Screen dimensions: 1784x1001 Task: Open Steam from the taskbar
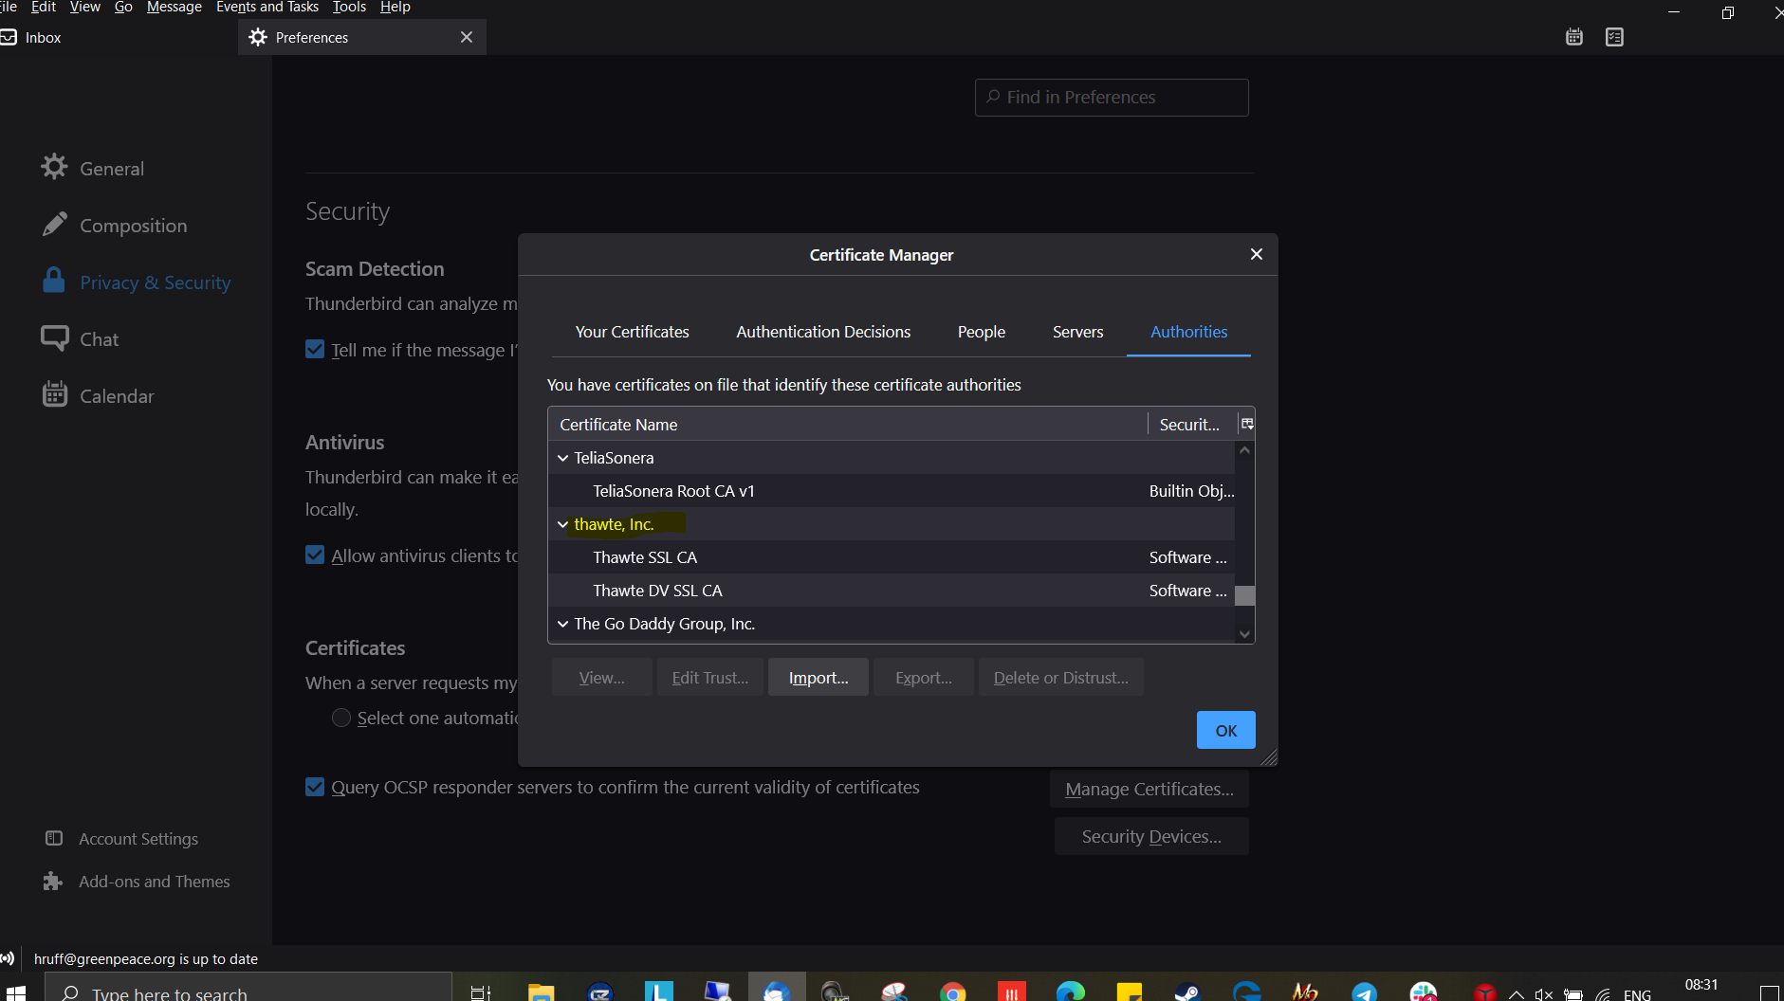(1187, 992)
